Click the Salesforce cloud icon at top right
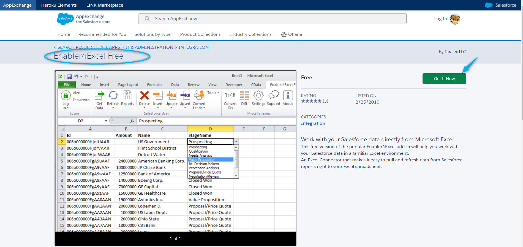This screenshot has width=523, height=247. tap(489, 5)
